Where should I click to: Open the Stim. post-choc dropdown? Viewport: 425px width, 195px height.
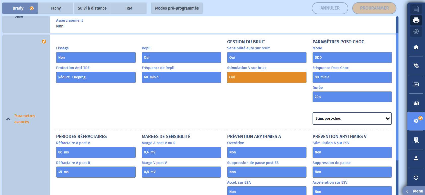coord(352,118)
